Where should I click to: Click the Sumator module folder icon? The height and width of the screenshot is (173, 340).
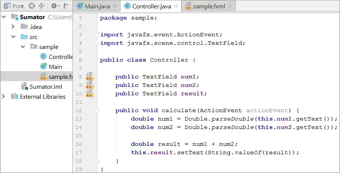click(x=15, y=17)
